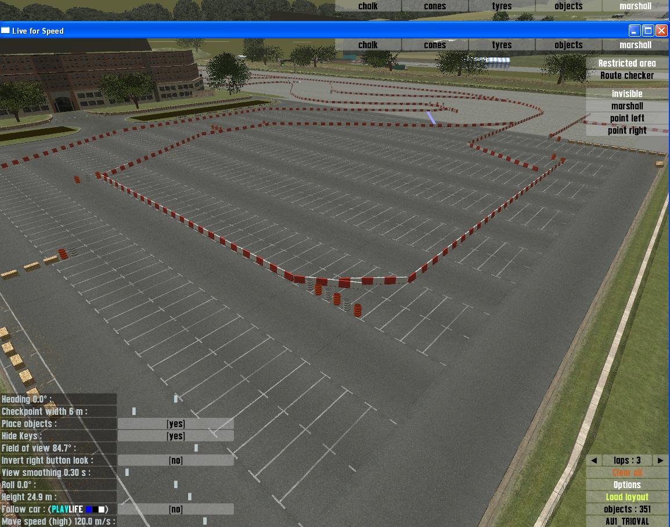Image resolution: width=670 pixels, height=527 pixels.
Task: Open the chalk tab in the game window
Action: tap(368, 45)
